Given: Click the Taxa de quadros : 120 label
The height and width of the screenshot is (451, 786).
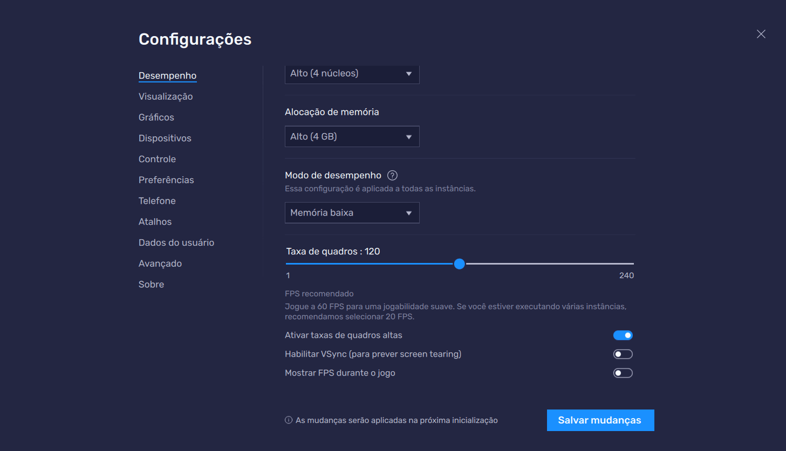Looking at the screenshot, I should pos(333,252).
